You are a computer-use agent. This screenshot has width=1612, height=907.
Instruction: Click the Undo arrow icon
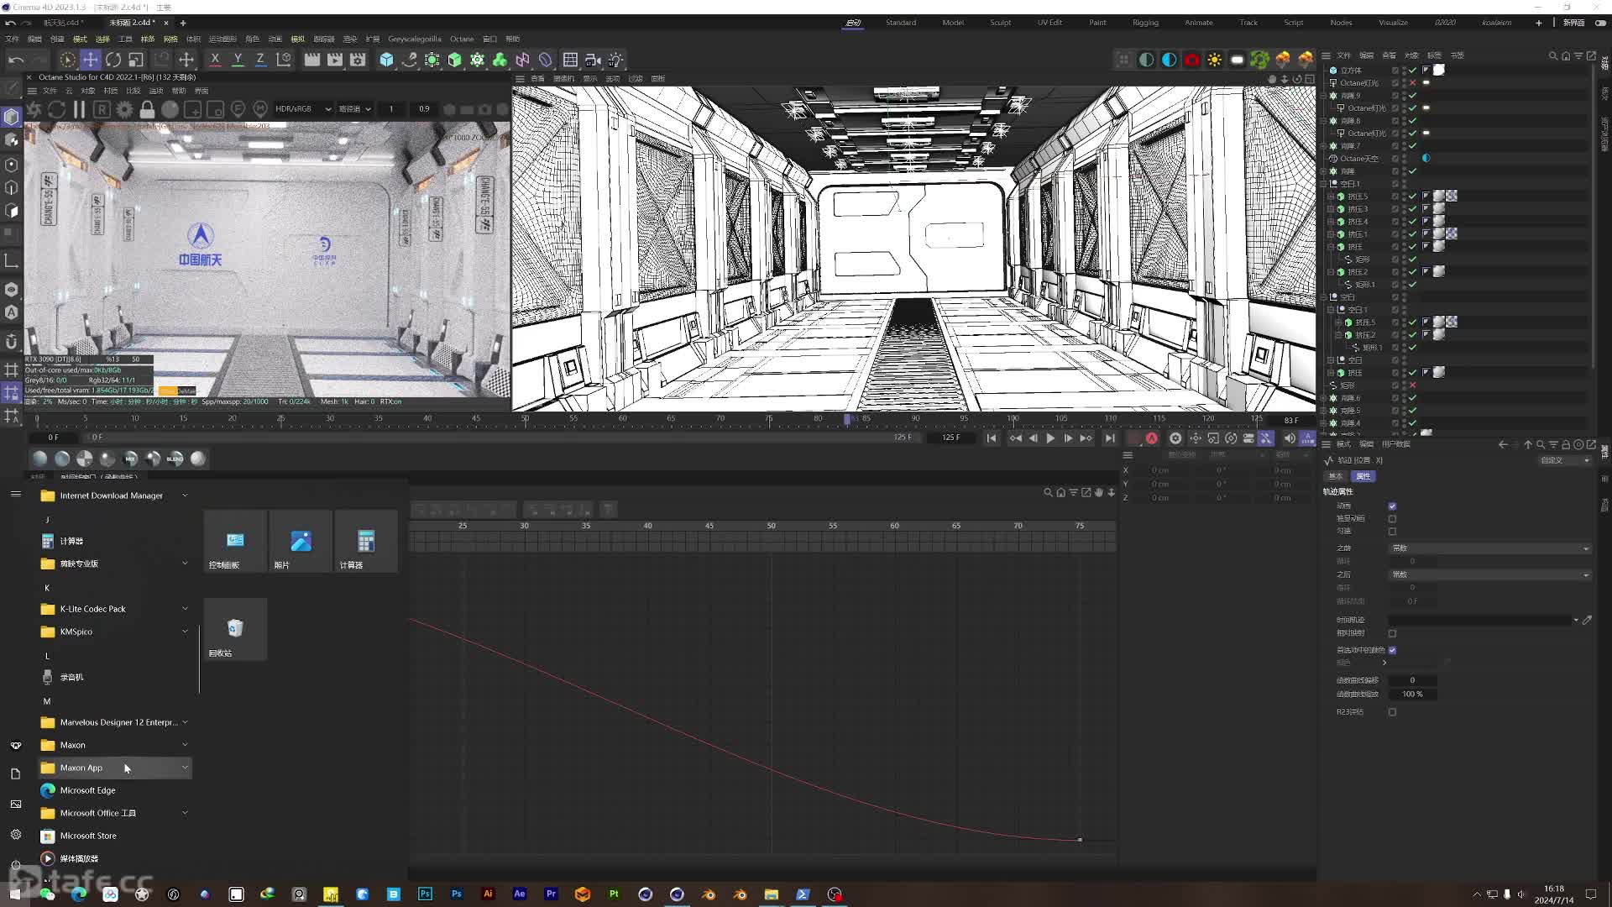[x=16, y=60]
